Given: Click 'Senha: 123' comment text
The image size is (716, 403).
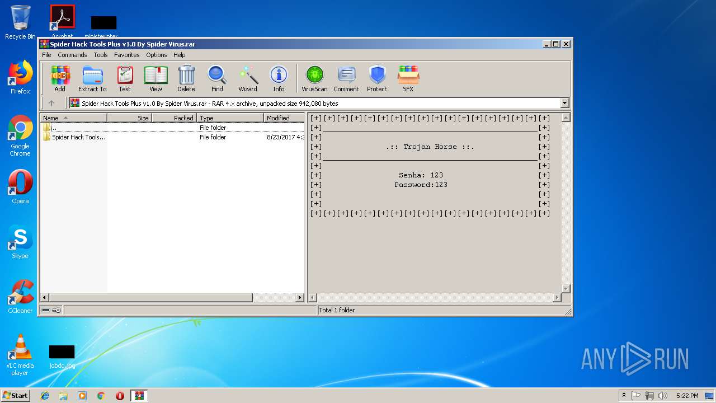Looking at the screenshot, I should click(421, 175).
